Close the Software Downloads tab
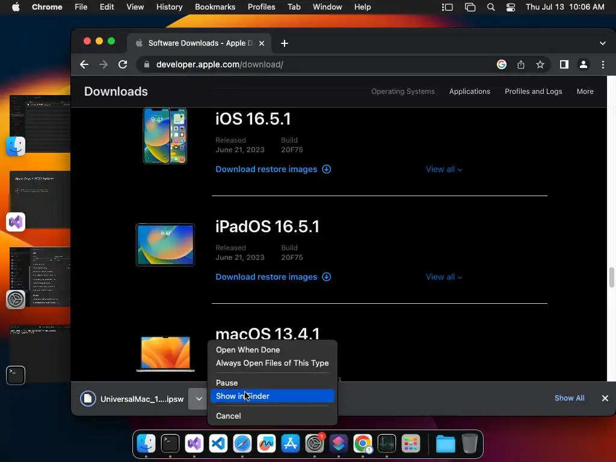 point(262,43)
